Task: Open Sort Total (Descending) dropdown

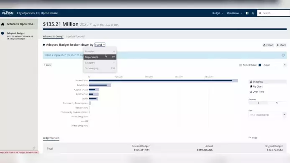Action: coord(267,115)
